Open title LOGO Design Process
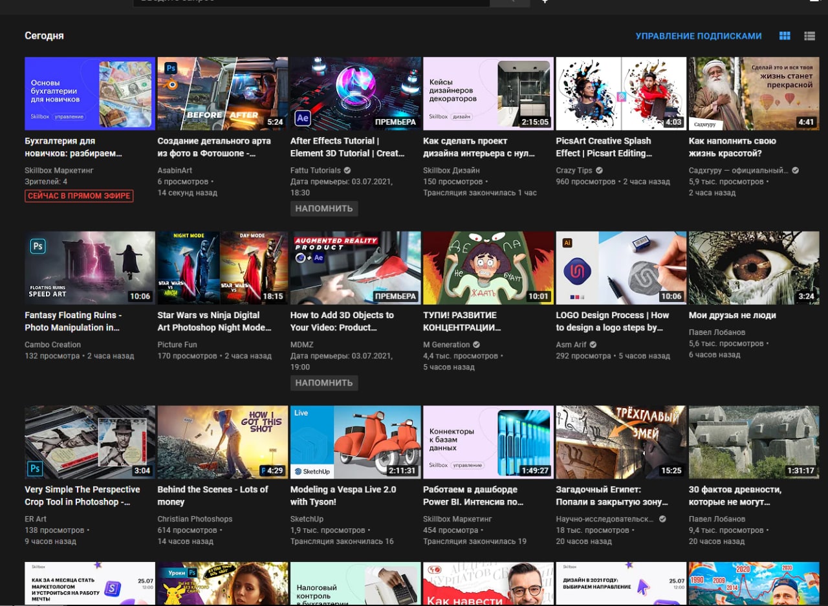828x606 pixels. pos(613,321)
